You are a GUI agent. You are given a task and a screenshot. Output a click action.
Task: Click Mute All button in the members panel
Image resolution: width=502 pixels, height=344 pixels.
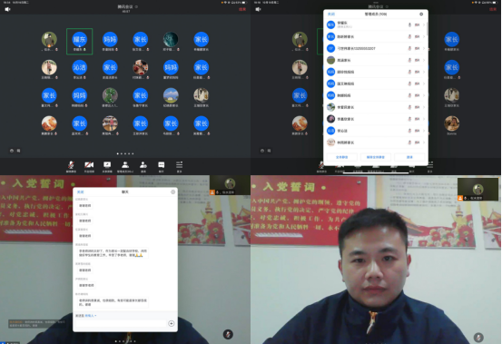point(342,157)
